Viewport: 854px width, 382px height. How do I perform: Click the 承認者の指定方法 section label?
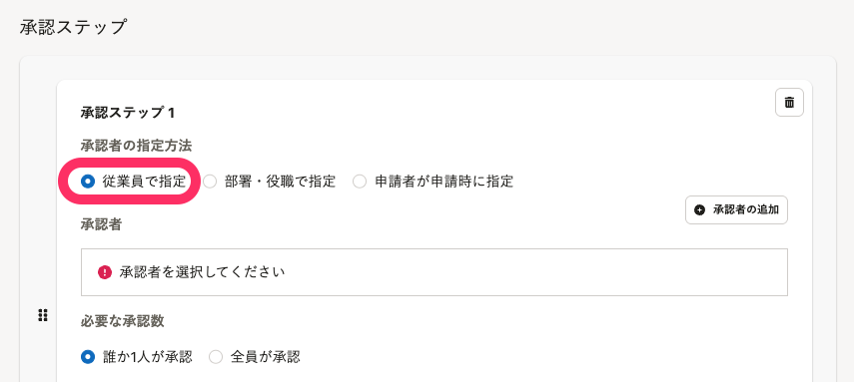[136, 146]
